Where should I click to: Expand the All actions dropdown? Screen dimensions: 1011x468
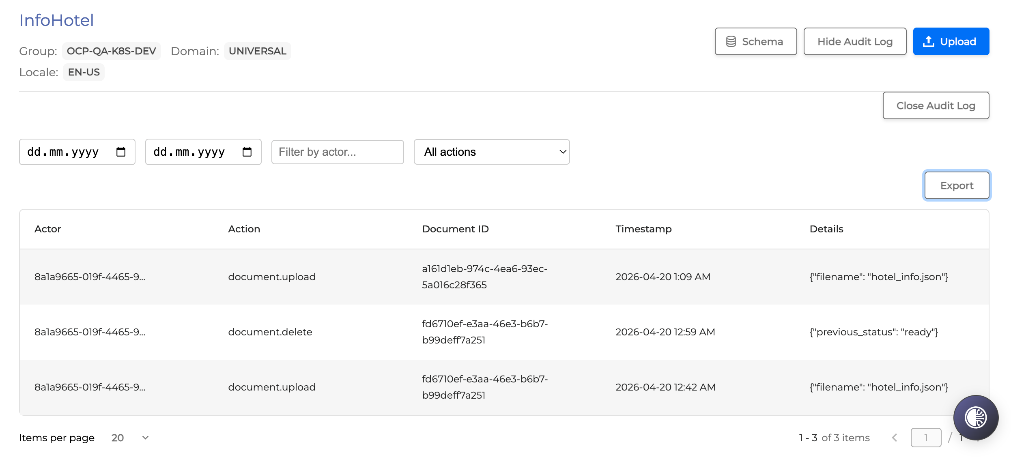point(491,152)
